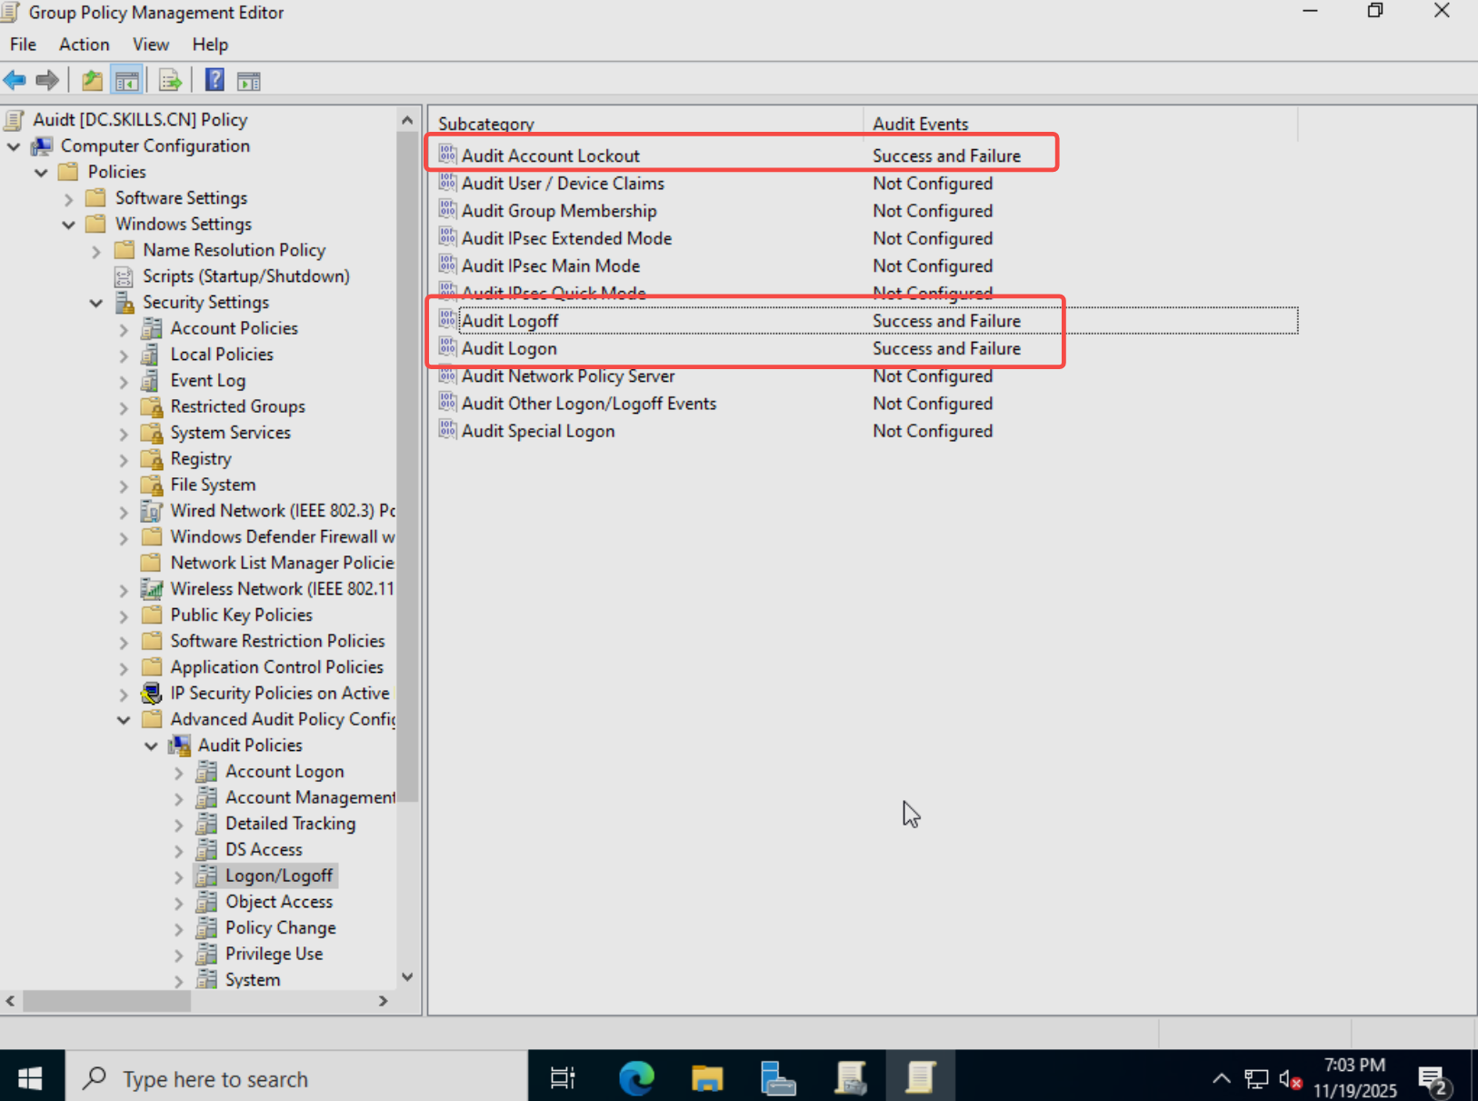
Task: Click the Scripts (Startup/Shutdown) icon
Action: [125, 276]
